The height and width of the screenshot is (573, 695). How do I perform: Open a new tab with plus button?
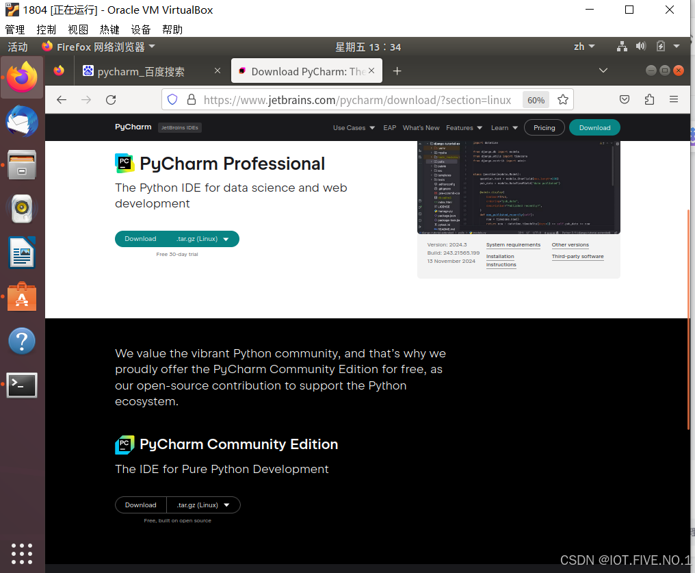pyautogui.click(x=397, y=71)
